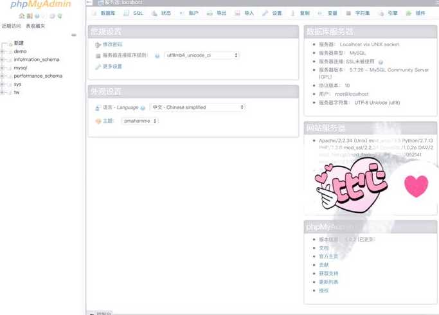439x315 pixels.
Task: Open the pmahomme theme dropdown
Action: (x=140, y=121)
